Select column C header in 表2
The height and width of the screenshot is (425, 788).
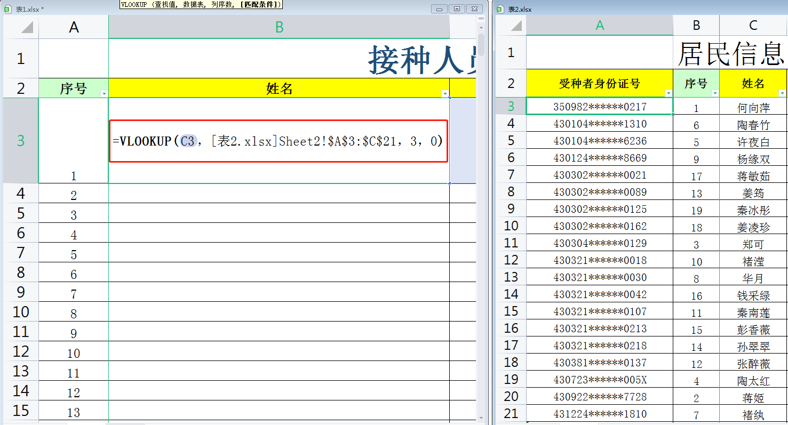(x=753, y=25)
